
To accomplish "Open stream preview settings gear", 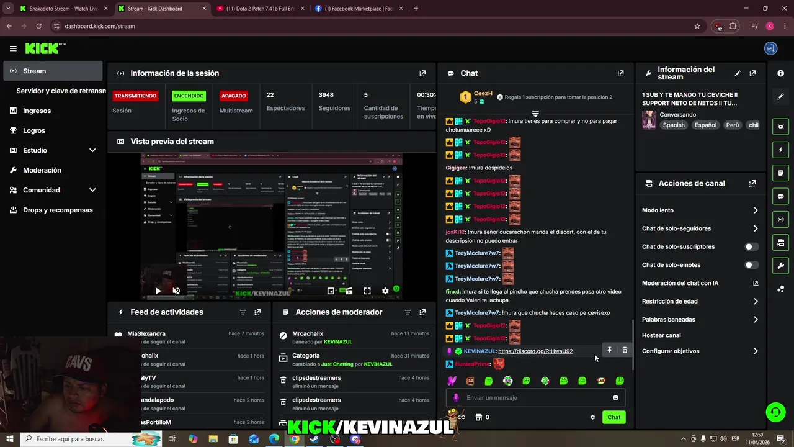I will tap(385, 291).
